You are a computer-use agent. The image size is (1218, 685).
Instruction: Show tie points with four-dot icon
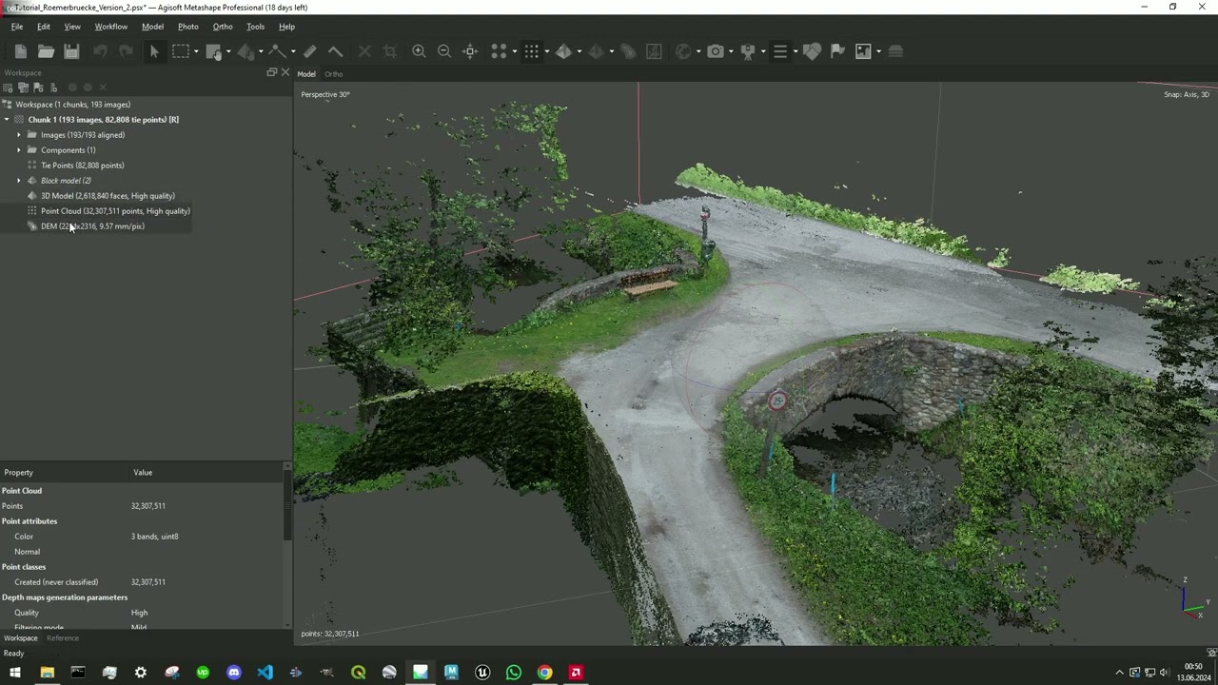[499, 51]
